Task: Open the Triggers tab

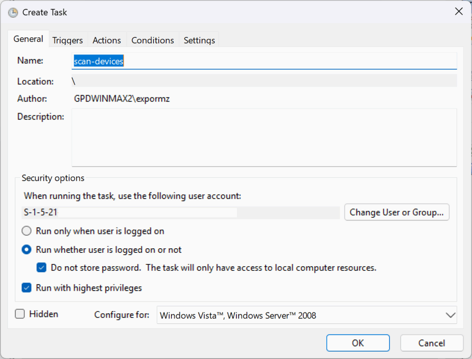Action: click(x=67, y=41)
